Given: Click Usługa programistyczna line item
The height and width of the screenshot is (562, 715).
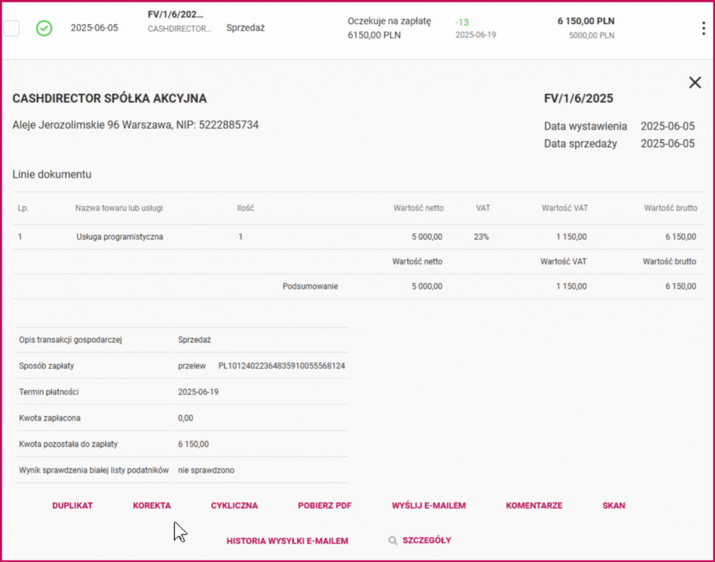Looking at the screenshot, I should click(x=120, y=237).
